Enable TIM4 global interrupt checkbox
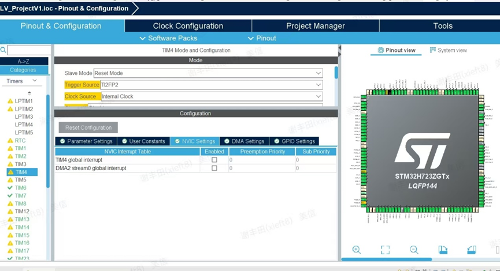The width and height of the screenshot is (500, 271). 214,160
